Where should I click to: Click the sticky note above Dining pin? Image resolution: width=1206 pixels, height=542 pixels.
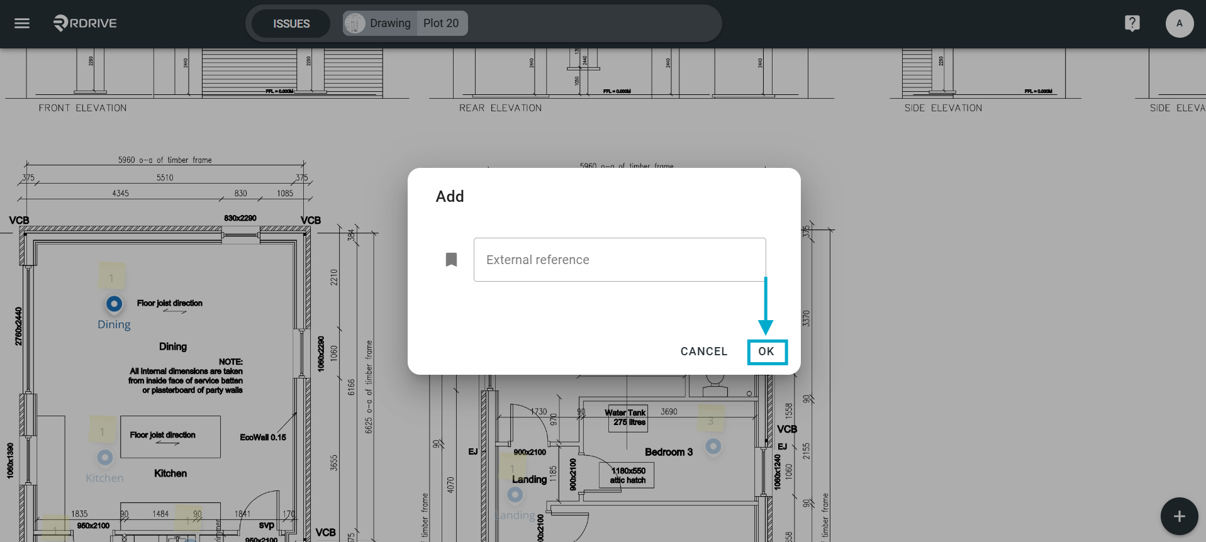(112, 277)
